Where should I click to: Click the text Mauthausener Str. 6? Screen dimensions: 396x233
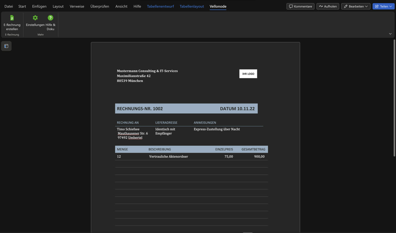(133, 133)
